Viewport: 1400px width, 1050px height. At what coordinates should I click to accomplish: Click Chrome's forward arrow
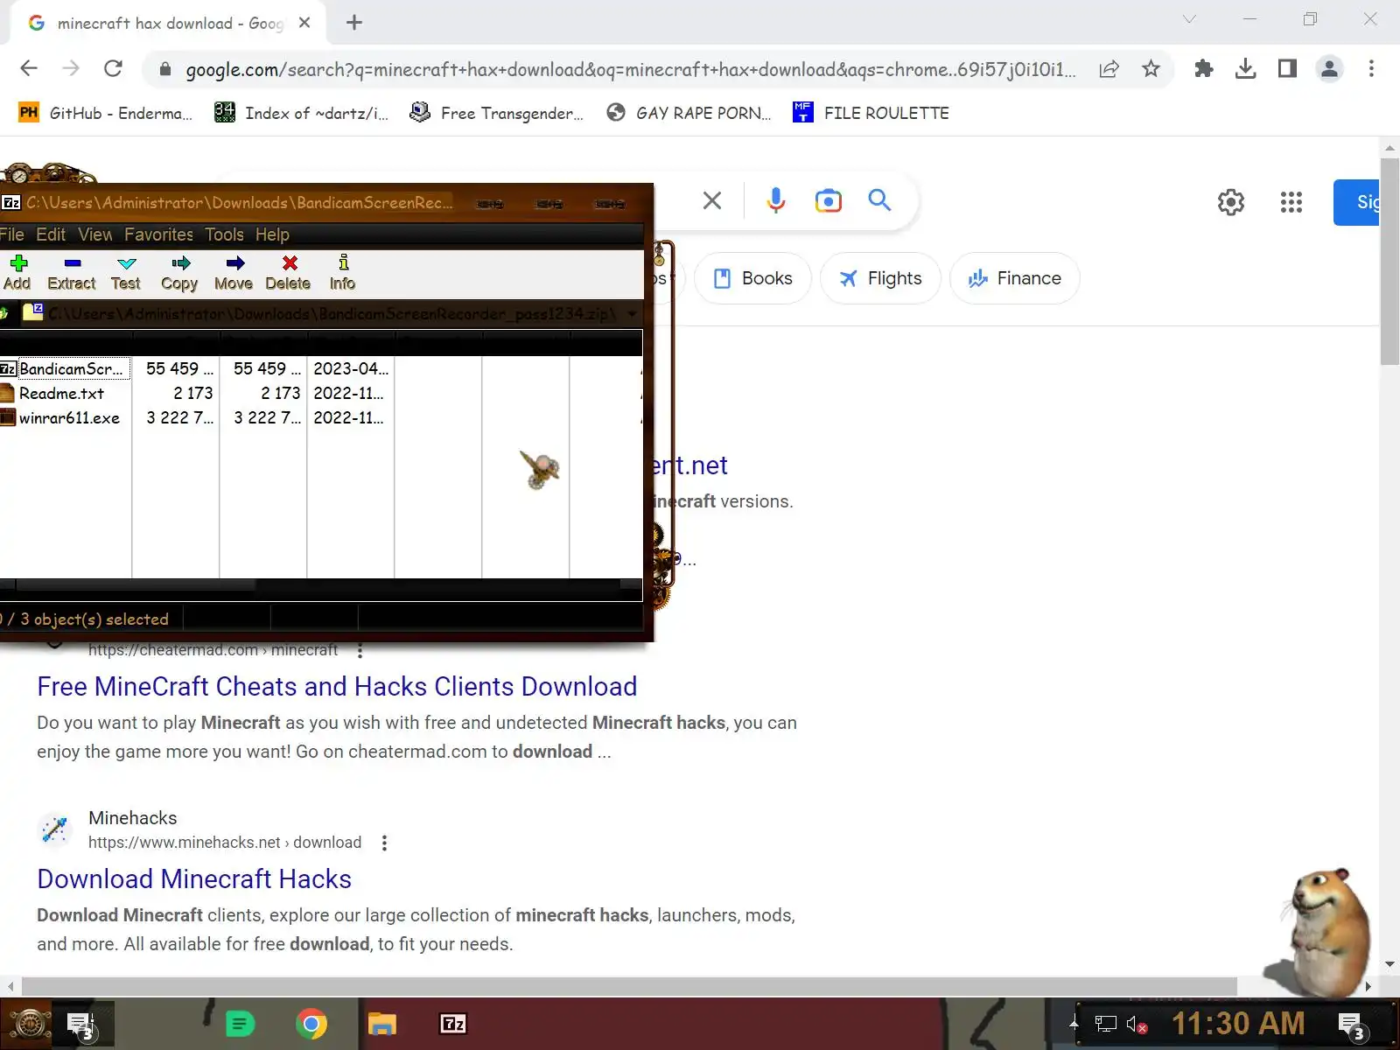71,69
